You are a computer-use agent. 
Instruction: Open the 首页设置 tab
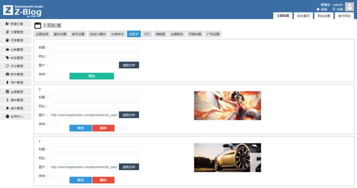[78, 34]
